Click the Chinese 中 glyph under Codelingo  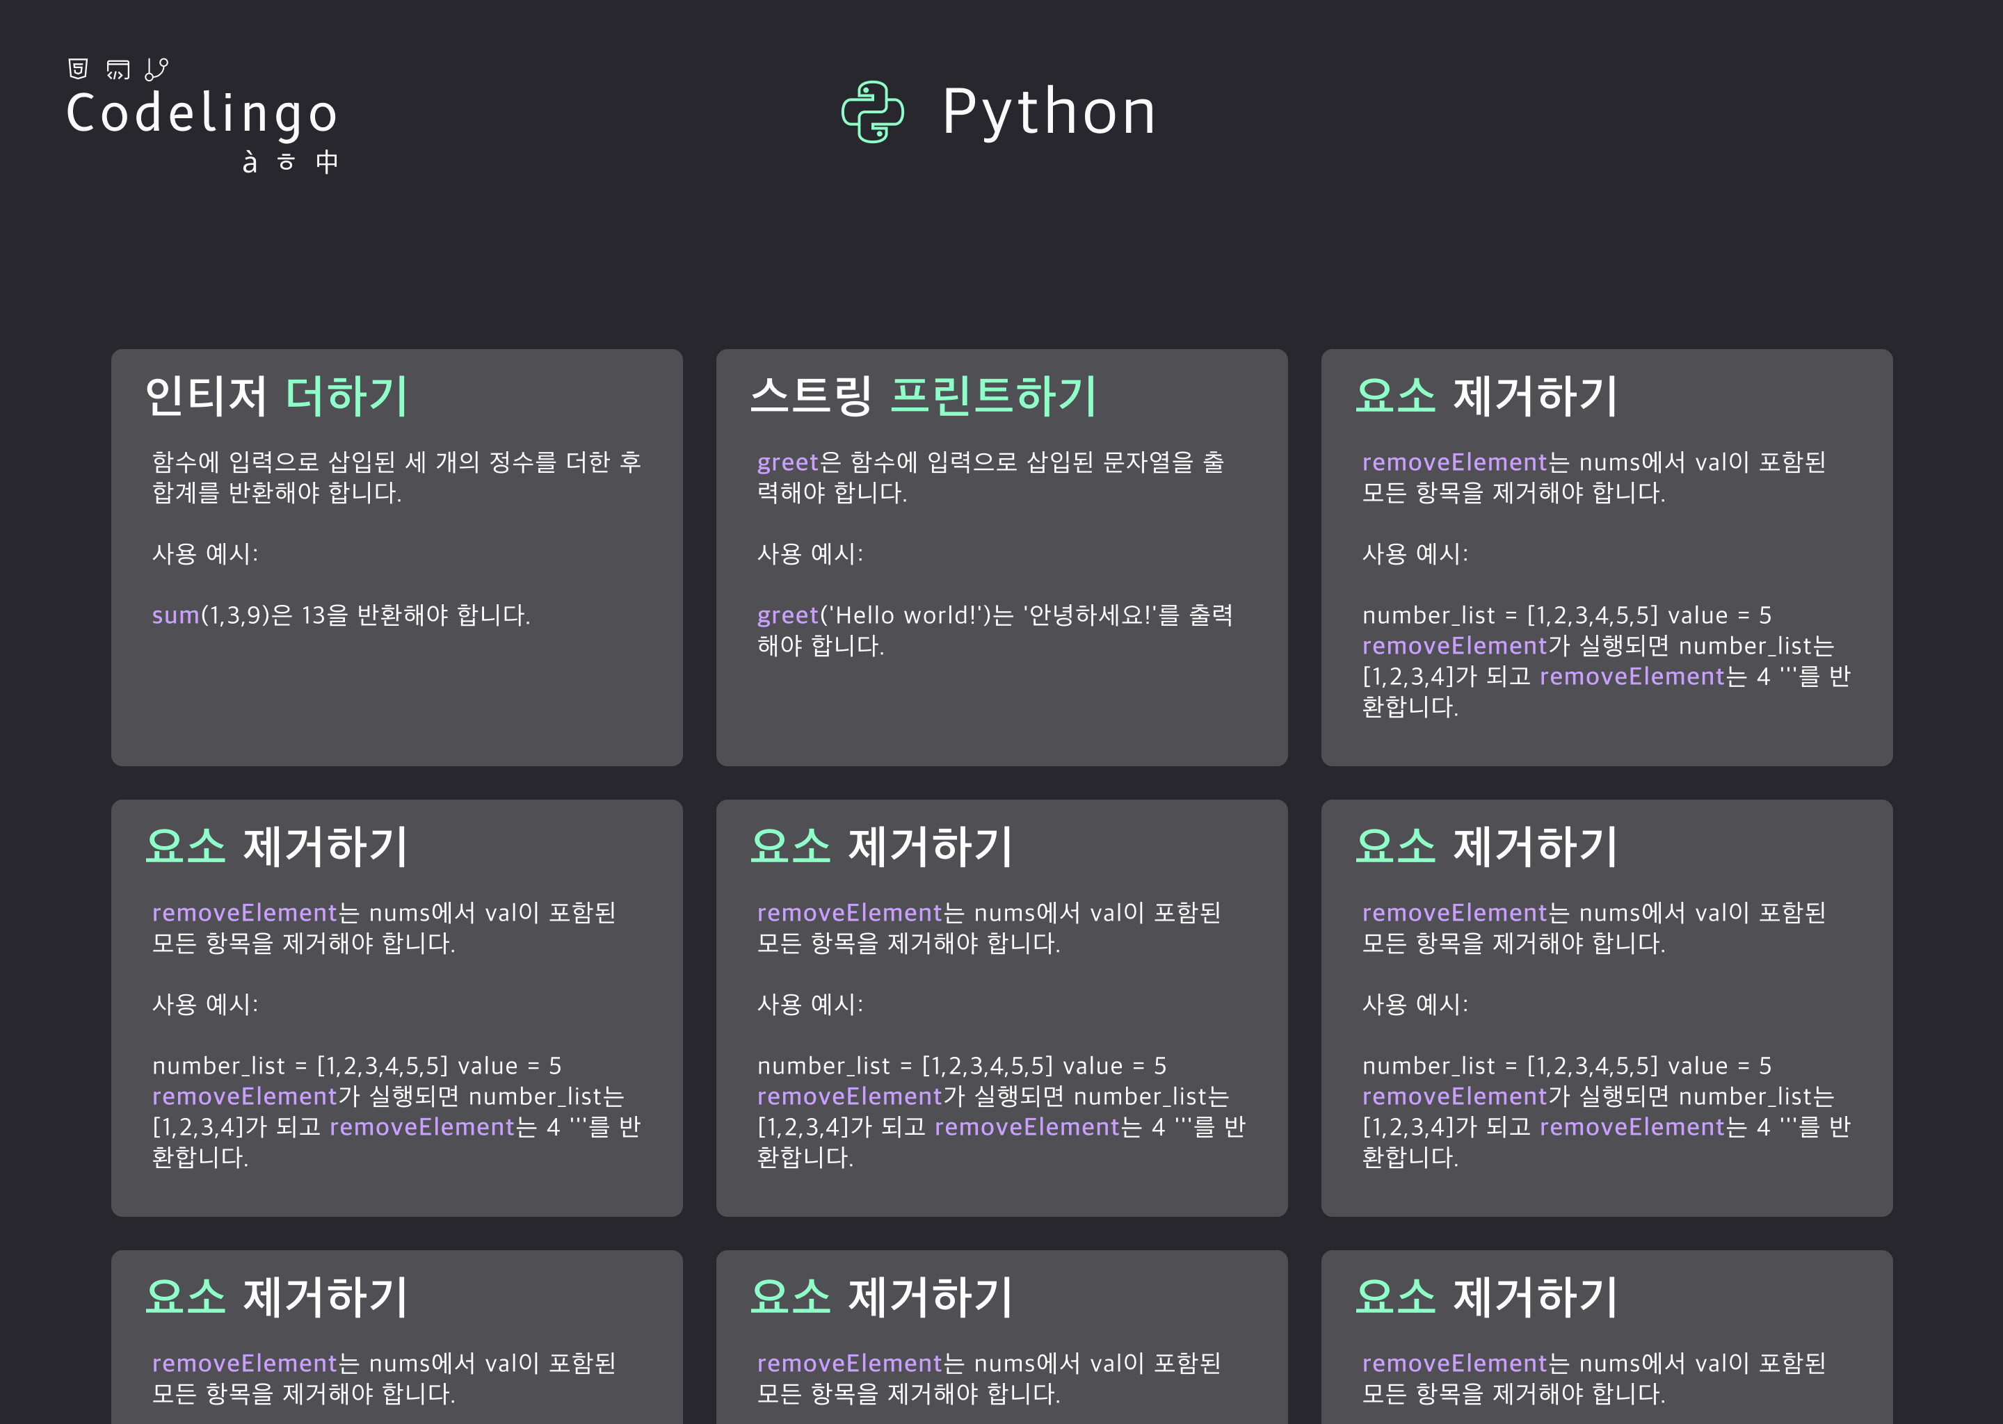pyautogui.click(x=326, y=162)
